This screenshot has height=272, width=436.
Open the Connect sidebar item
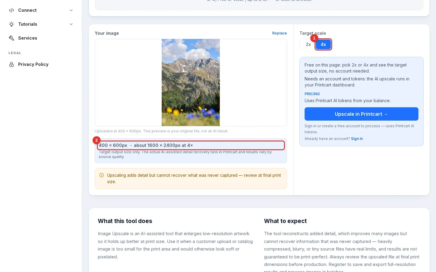(x=41, y=10)
